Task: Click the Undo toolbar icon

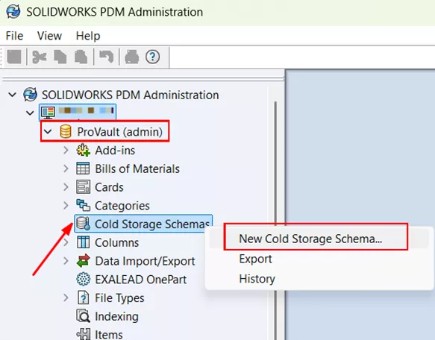Action: tap(107, 57)
